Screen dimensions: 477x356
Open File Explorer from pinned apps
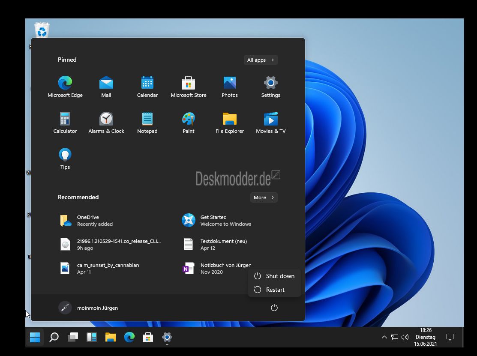230,123
